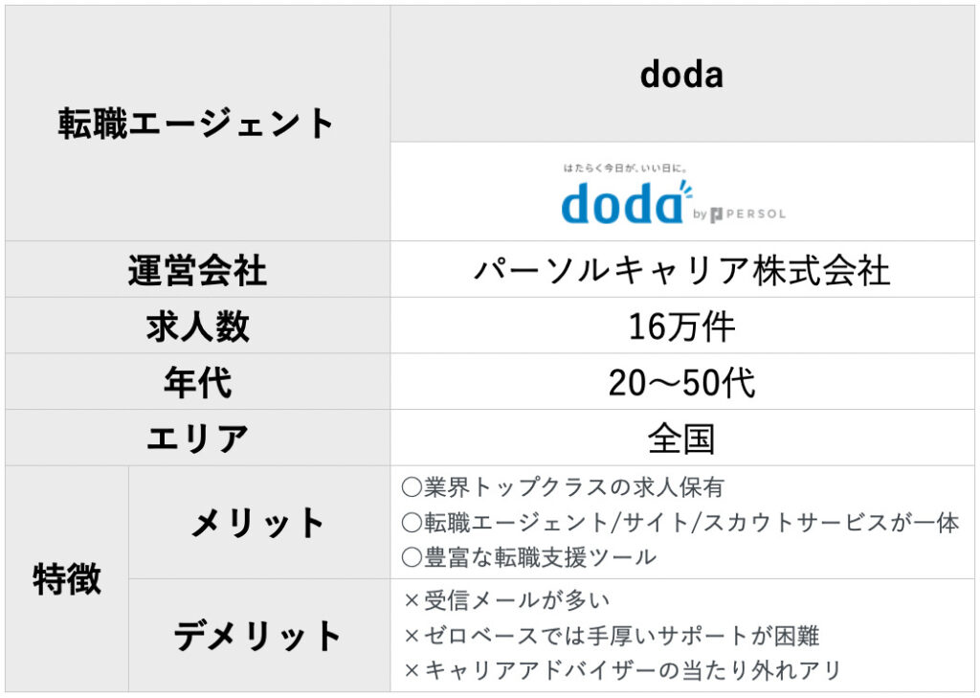Select the はたらく今日が、いい日に。 tagline
980x698 pixels.
pyautogui.click(x=625, y=168)
